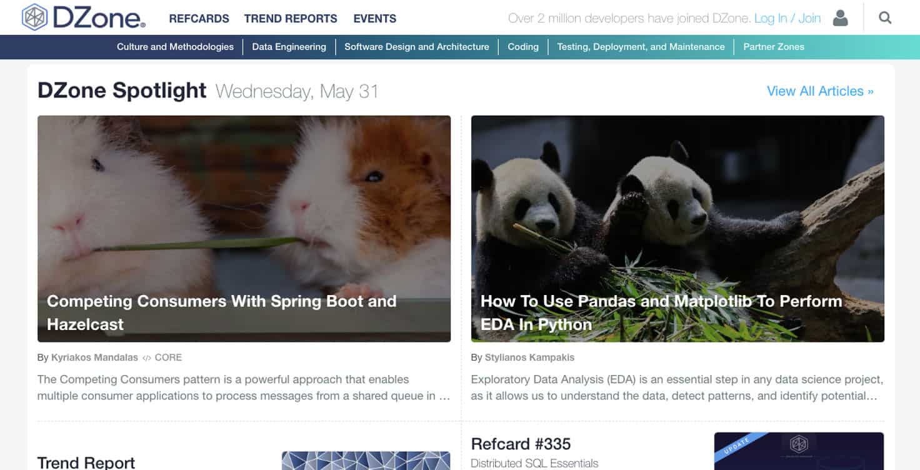Open the user profile icon
Viewport: 920px width, 470px height.
click(841, 18)
